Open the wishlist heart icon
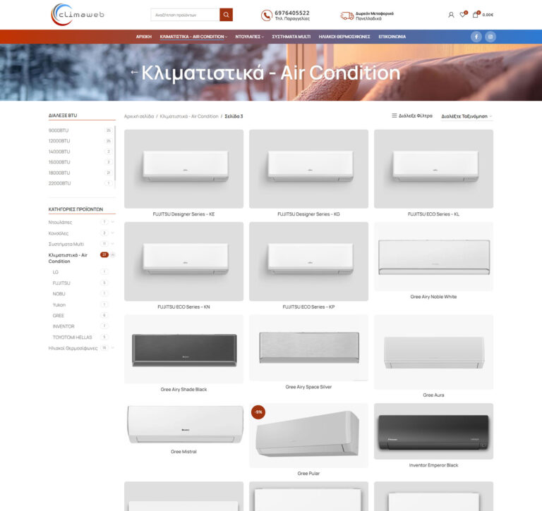542x511 pixels. (x=463, y=15)
